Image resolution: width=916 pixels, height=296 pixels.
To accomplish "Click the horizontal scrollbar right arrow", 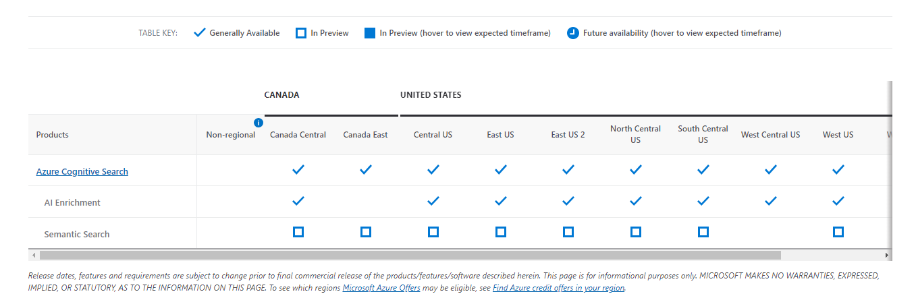I will (x=887, y=256).
